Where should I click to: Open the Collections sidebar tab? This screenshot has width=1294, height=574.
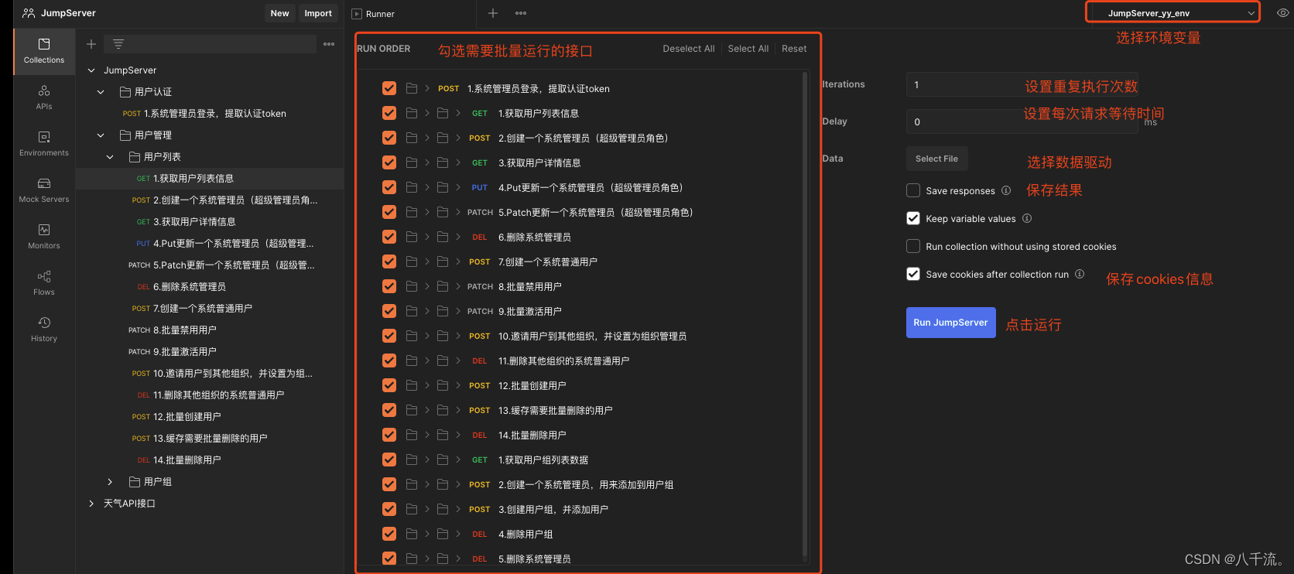coord(44,51)
